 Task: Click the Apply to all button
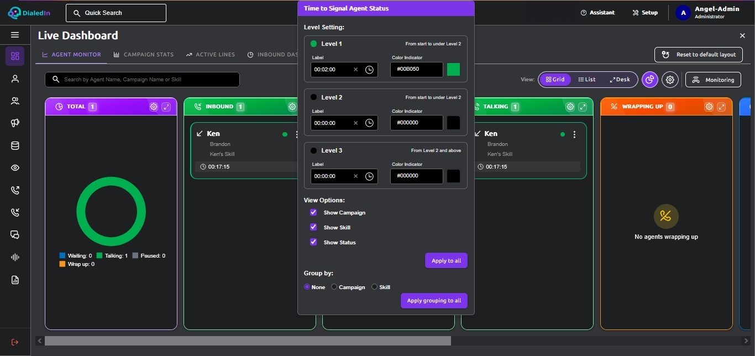[446, 260]
